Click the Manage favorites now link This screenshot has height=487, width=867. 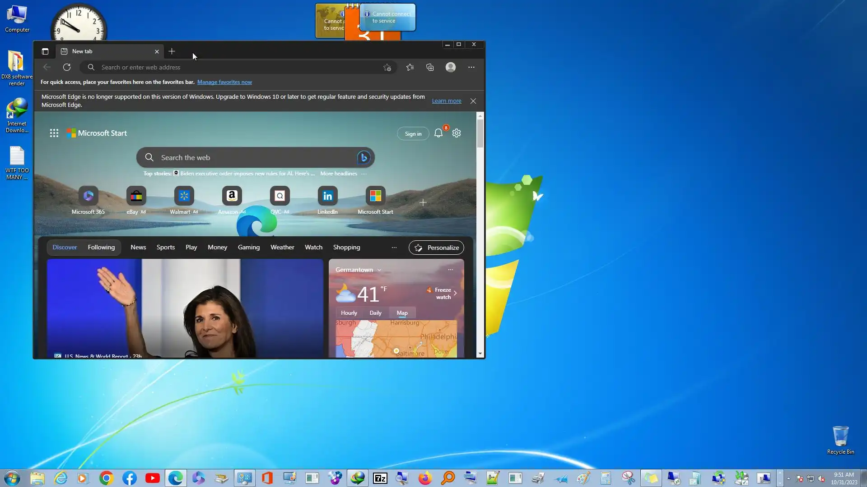coord(224,82)
